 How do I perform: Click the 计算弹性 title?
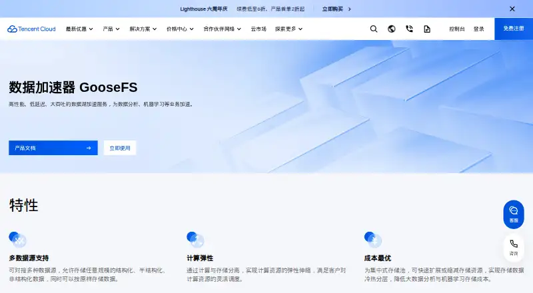tap(200, 258)
